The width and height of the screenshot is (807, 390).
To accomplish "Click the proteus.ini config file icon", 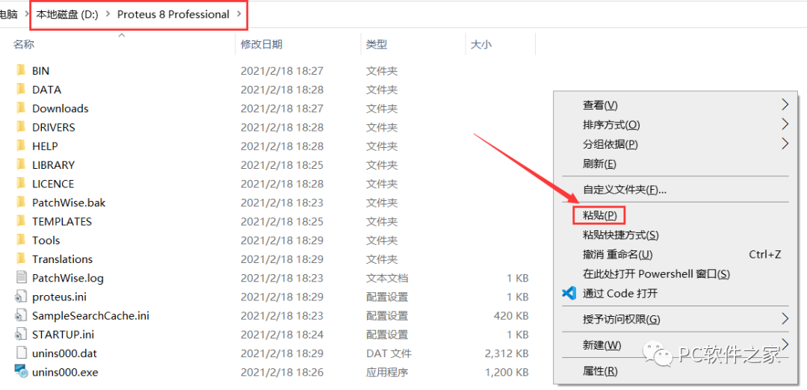I will (x=21, y=297).
